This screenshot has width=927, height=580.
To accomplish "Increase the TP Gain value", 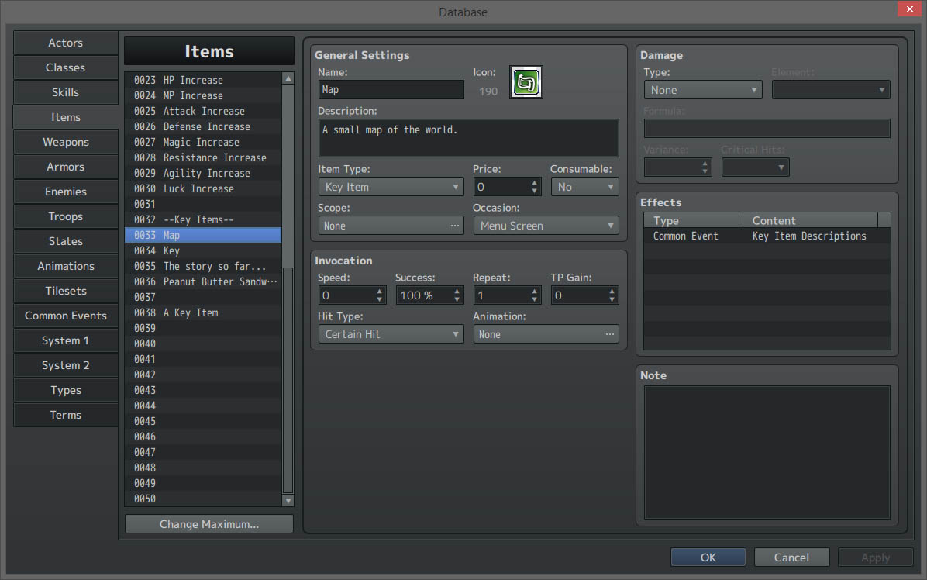I will [612, 291].
